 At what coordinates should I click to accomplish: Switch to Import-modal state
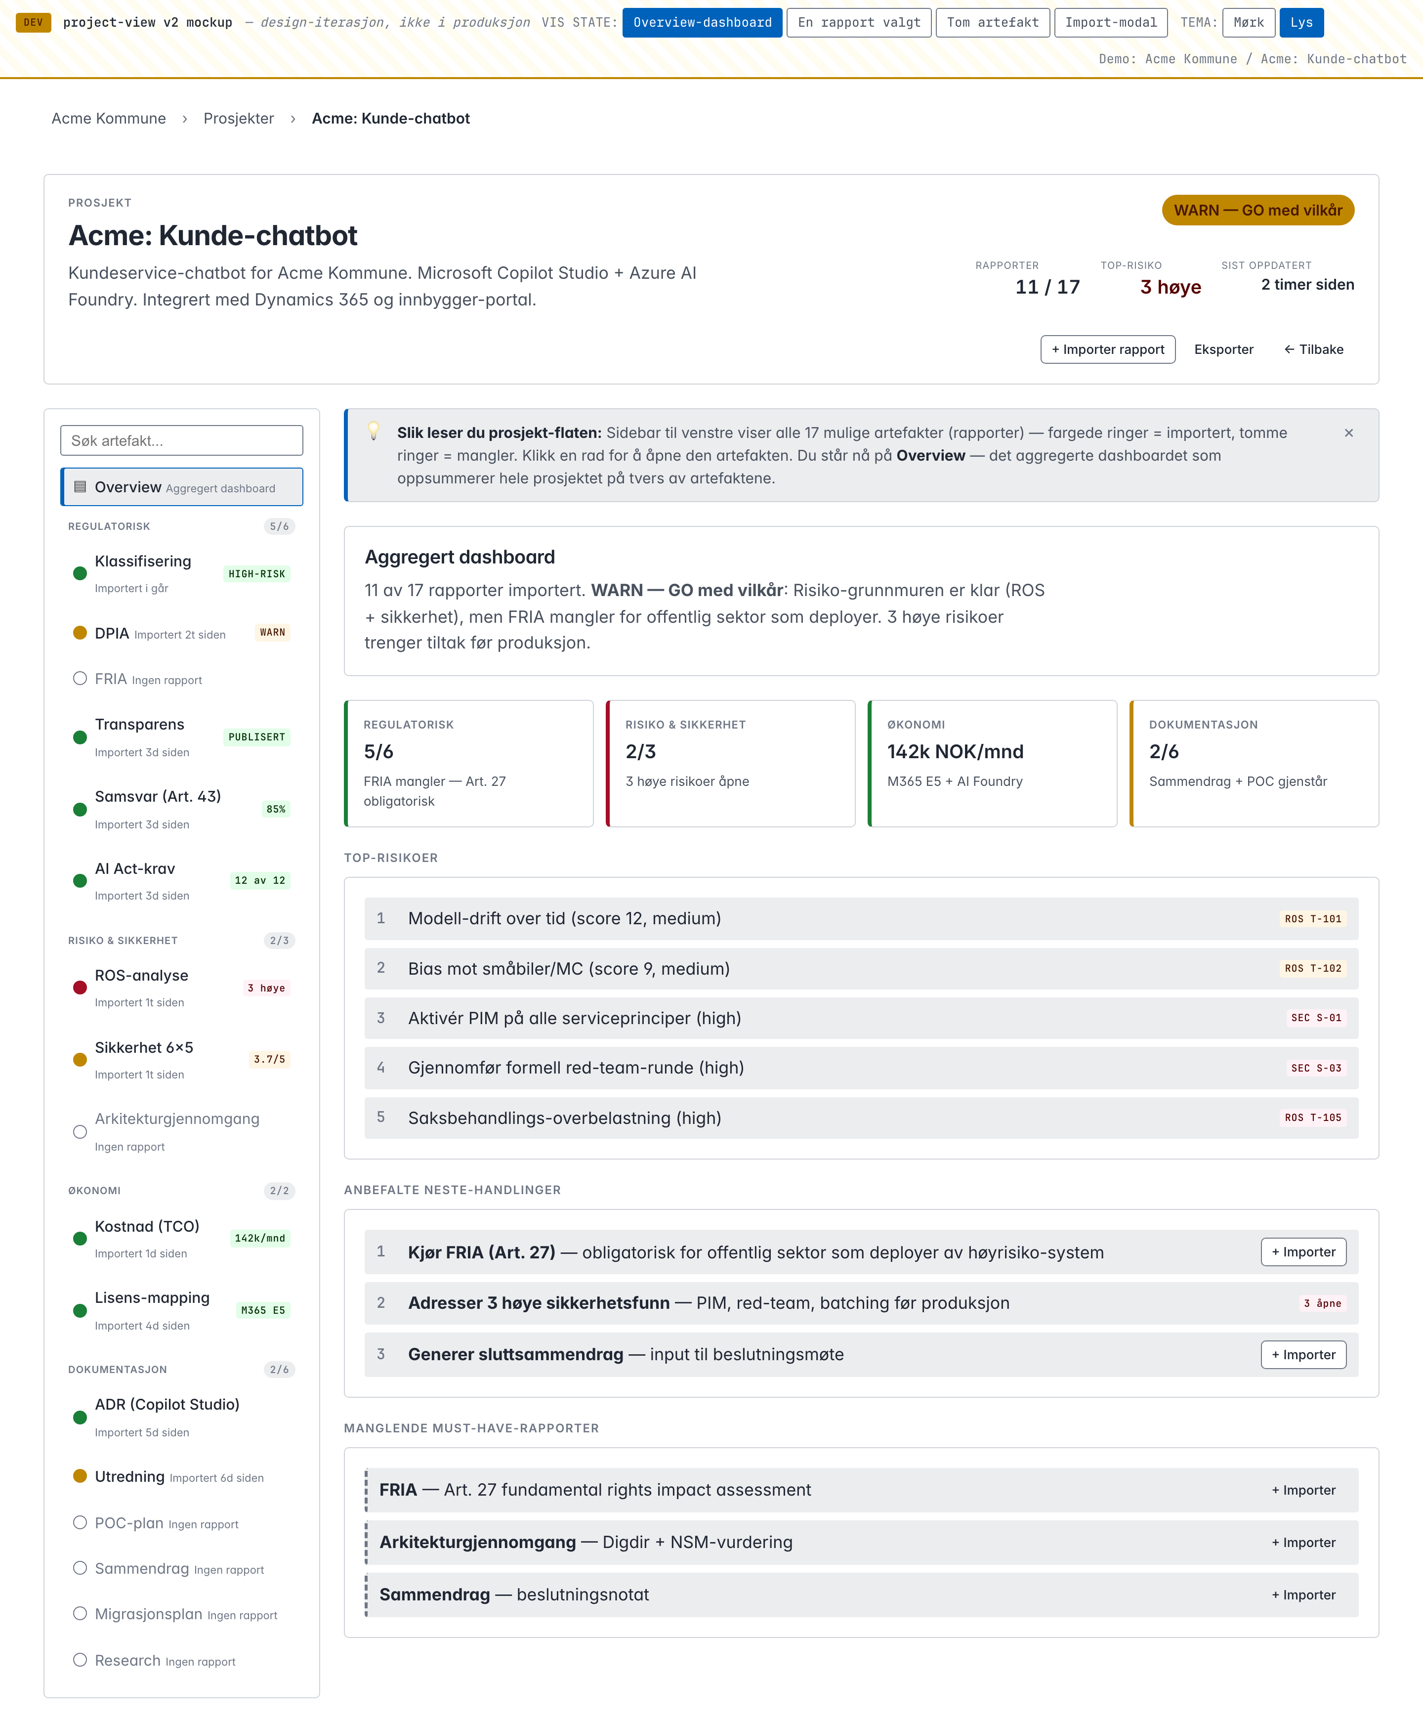pos(1111,22)
